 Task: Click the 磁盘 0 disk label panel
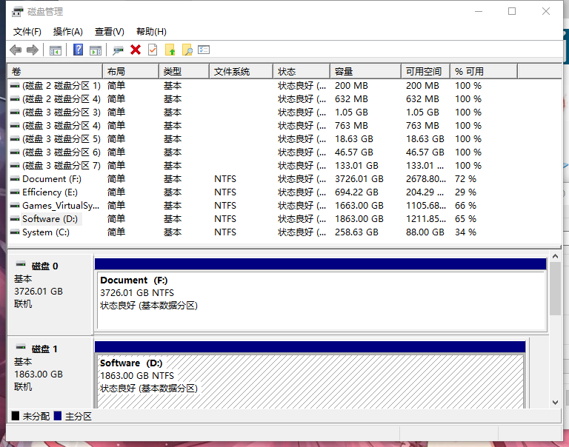pyautogui.click(x=50, y=295)
